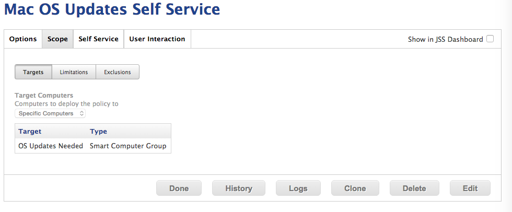The height and width of the screenshot is (212, 512).
Task: View the Exclusions scope section
Action: tap(118, 72)
